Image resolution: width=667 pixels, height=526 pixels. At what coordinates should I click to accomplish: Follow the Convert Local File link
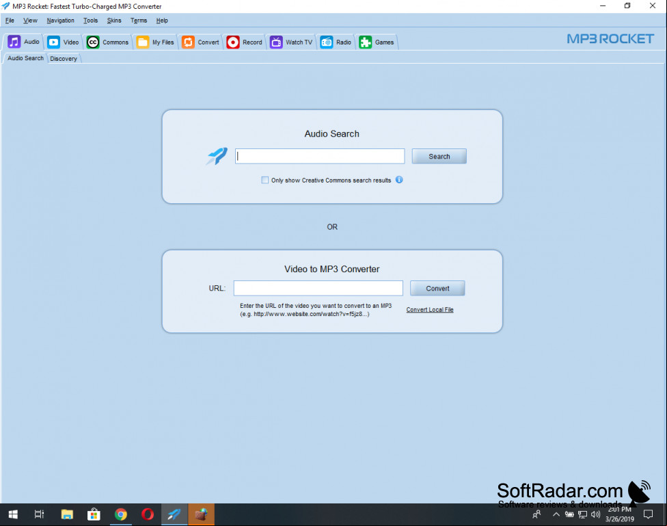tap(430, 310)
